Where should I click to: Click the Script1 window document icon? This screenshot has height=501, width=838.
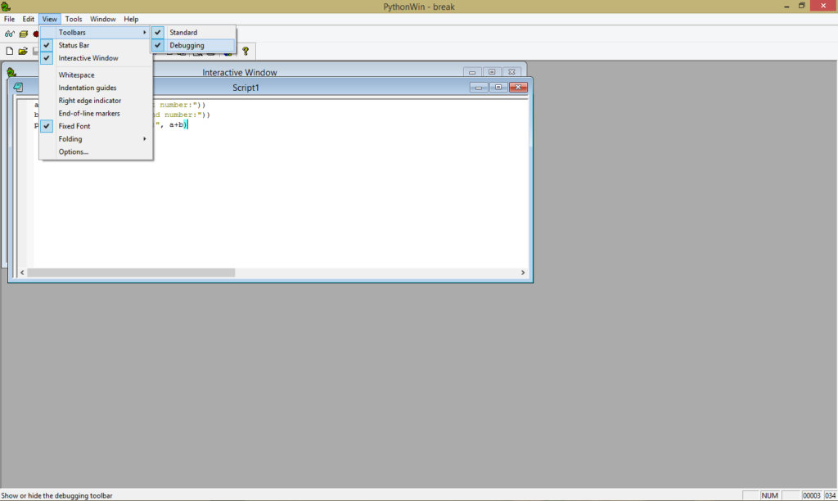(x=18, y=87)
